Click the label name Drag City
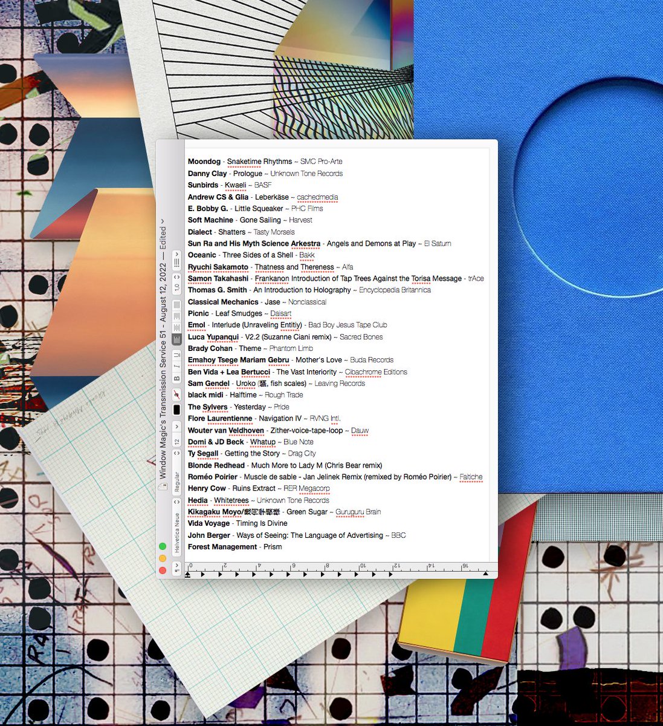 click(302, 454)
